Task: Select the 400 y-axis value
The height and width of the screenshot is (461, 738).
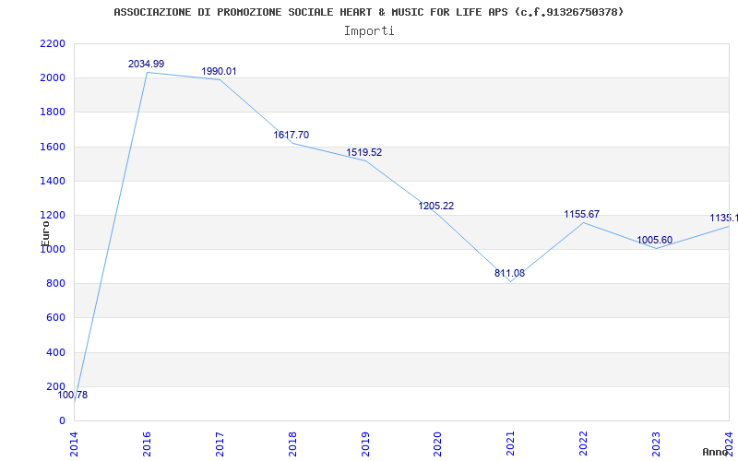Action: point(56,352)
